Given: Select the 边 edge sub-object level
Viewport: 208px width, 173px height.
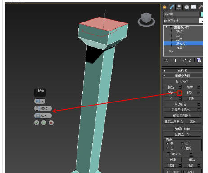Looking at the screenshot, I should click(178, 35).
